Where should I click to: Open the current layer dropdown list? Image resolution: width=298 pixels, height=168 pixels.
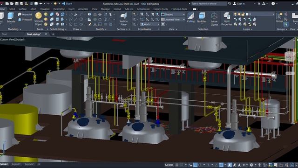[x=254, y=14]
